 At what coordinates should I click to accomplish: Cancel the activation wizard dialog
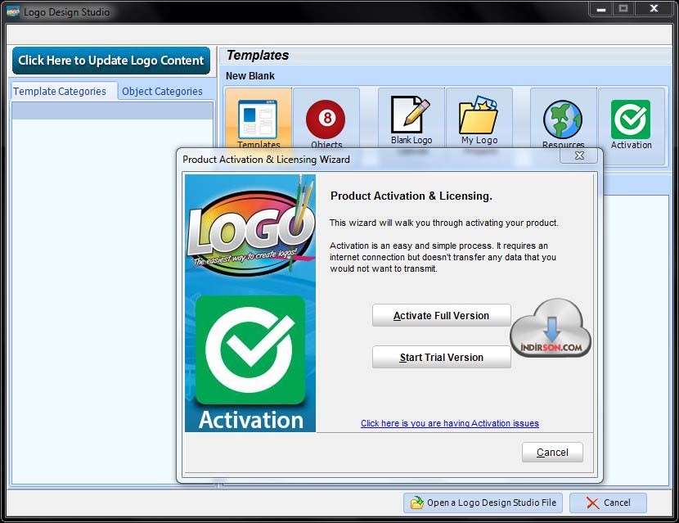click(552, 453)
